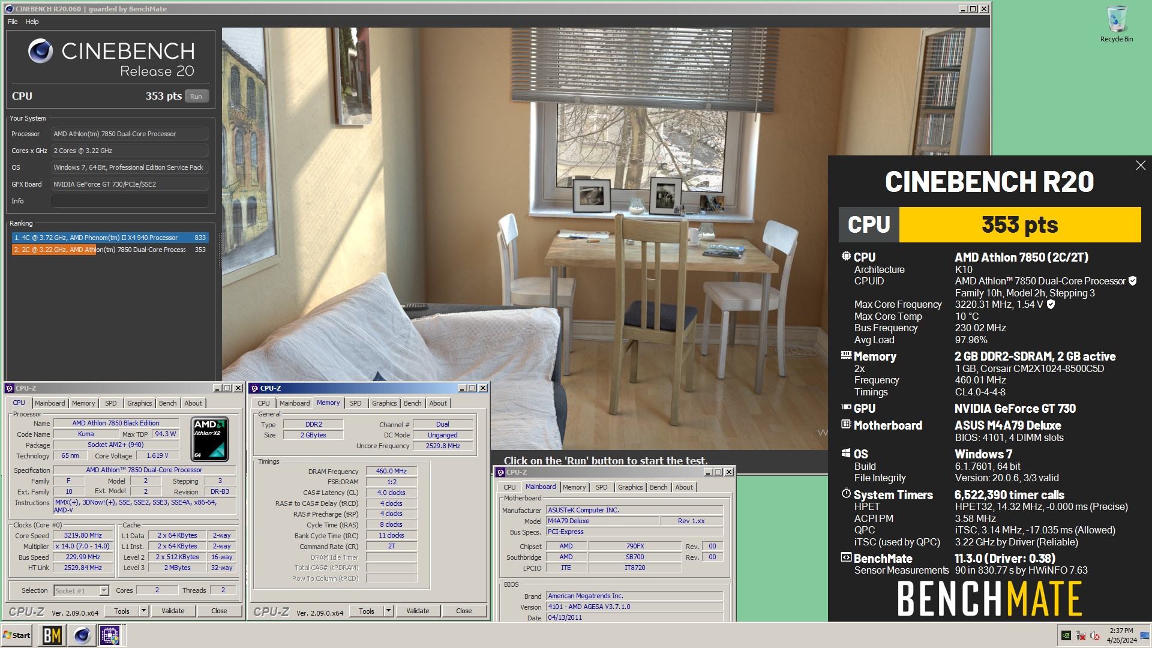
Task: Click the GPU icon in BenchMate panel
Action: click(x=846, y=407)
